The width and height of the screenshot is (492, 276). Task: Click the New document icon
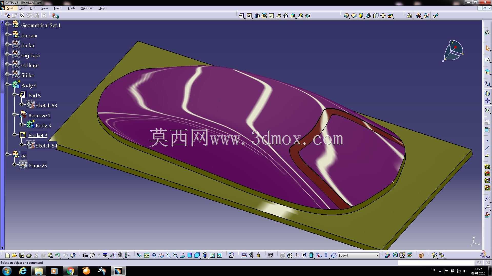[7, 255]
